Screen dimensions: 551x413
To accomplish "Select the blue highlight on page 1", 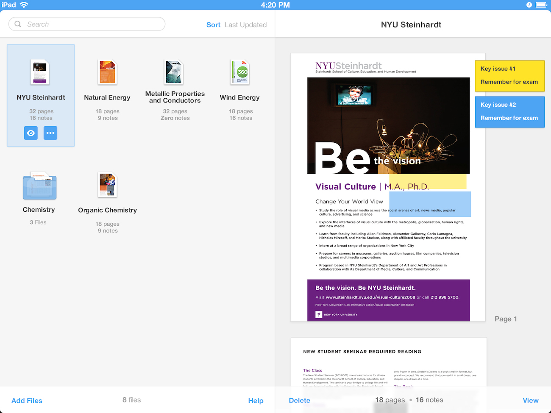I will click(x=430, y=204).
